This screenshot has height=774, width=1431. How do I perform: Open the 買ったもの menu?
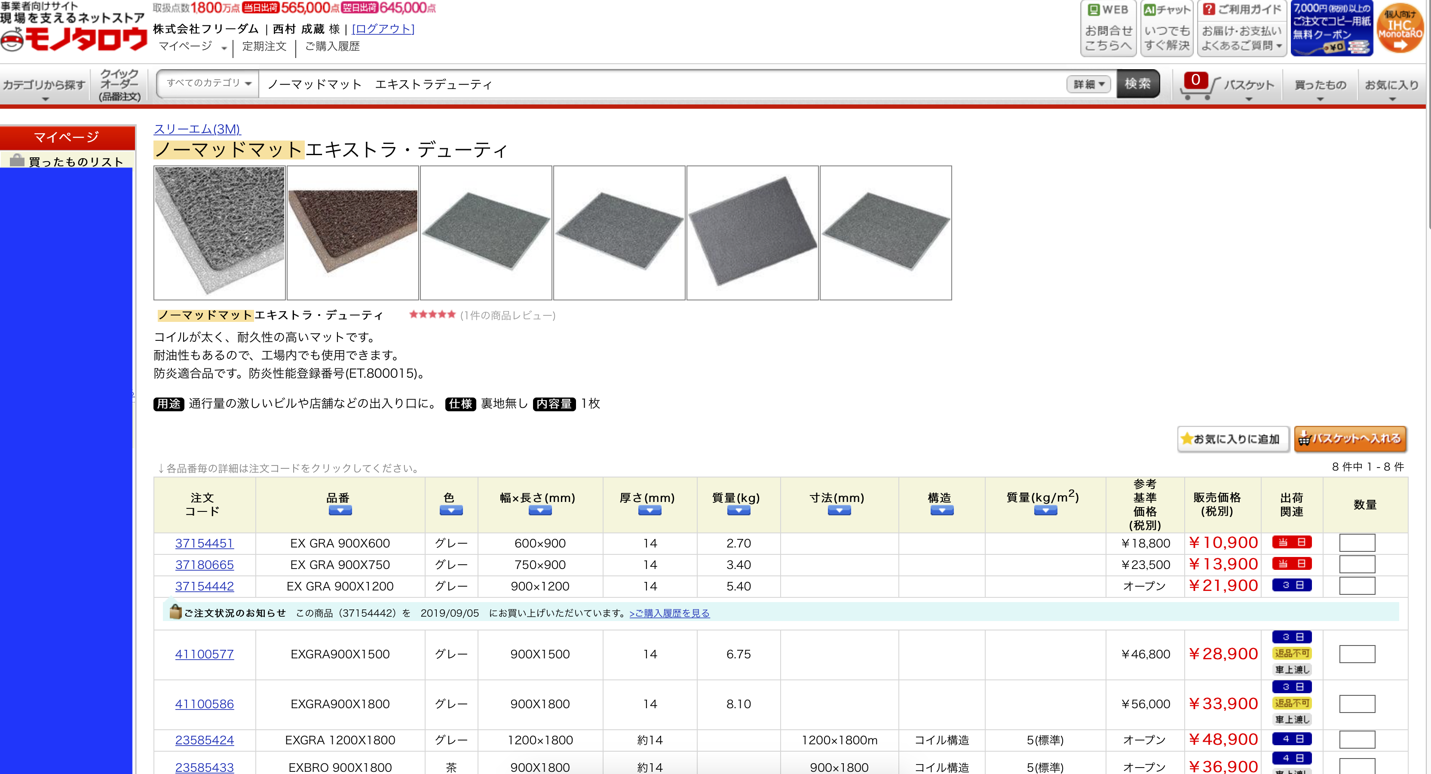(1320, 86)
